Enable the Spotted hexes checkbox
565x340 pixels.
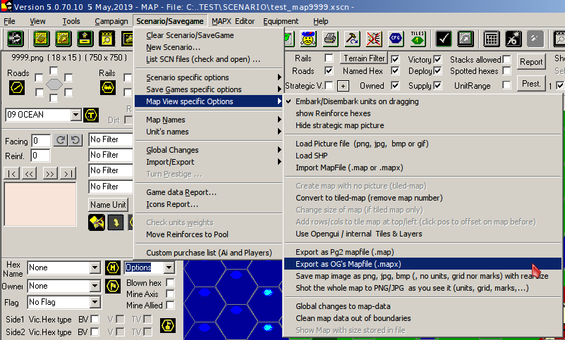[506, 70]
